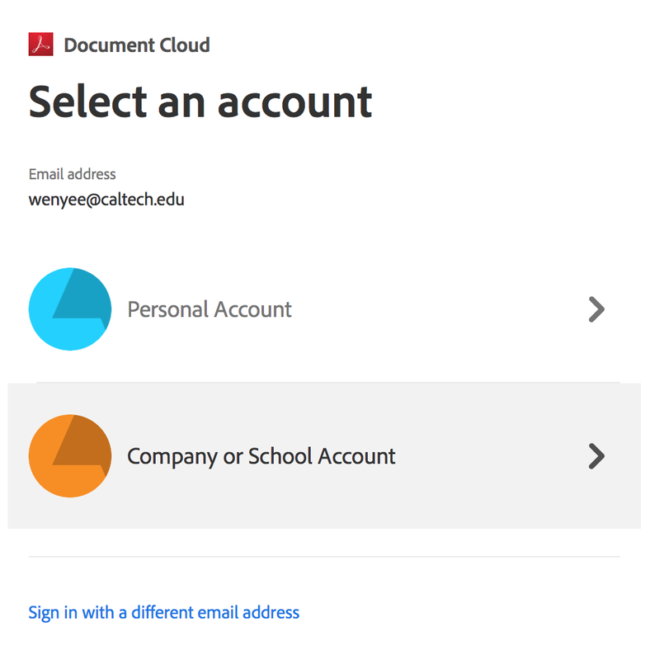The image size is (650, 660).
Task: Click the blue Personal Account avatar
Action: [x=69, y=309]
